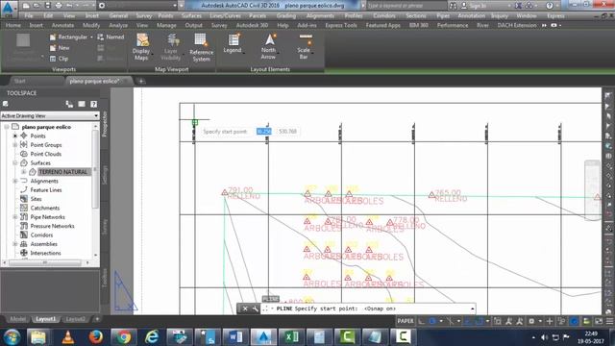Click Autodesk Exchange Apps X icon
This screenshot has height=346, width=615.
(x=519, y=6)
